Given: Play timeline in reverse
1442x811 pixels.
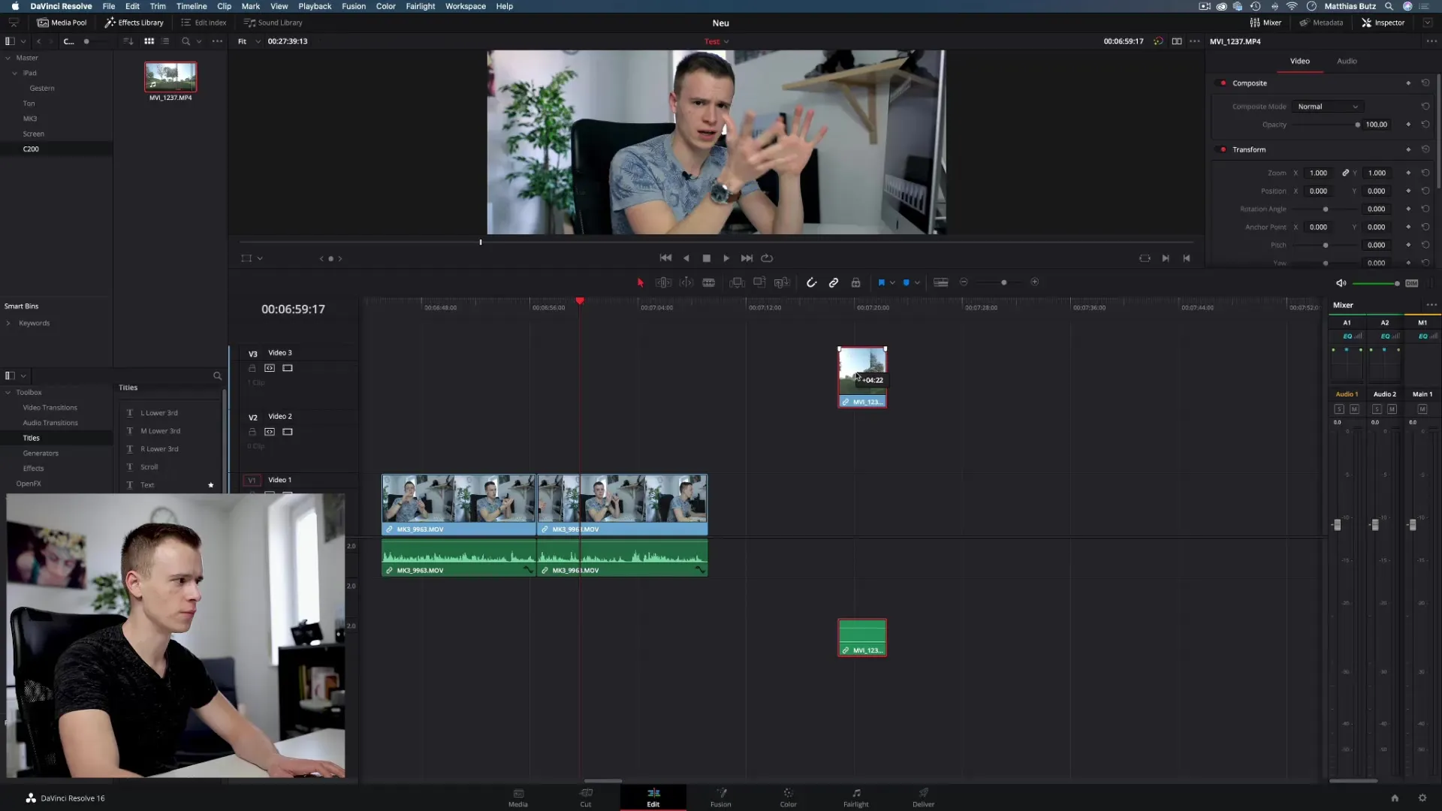Looking at the screenshot, I should tap(686, 258).
